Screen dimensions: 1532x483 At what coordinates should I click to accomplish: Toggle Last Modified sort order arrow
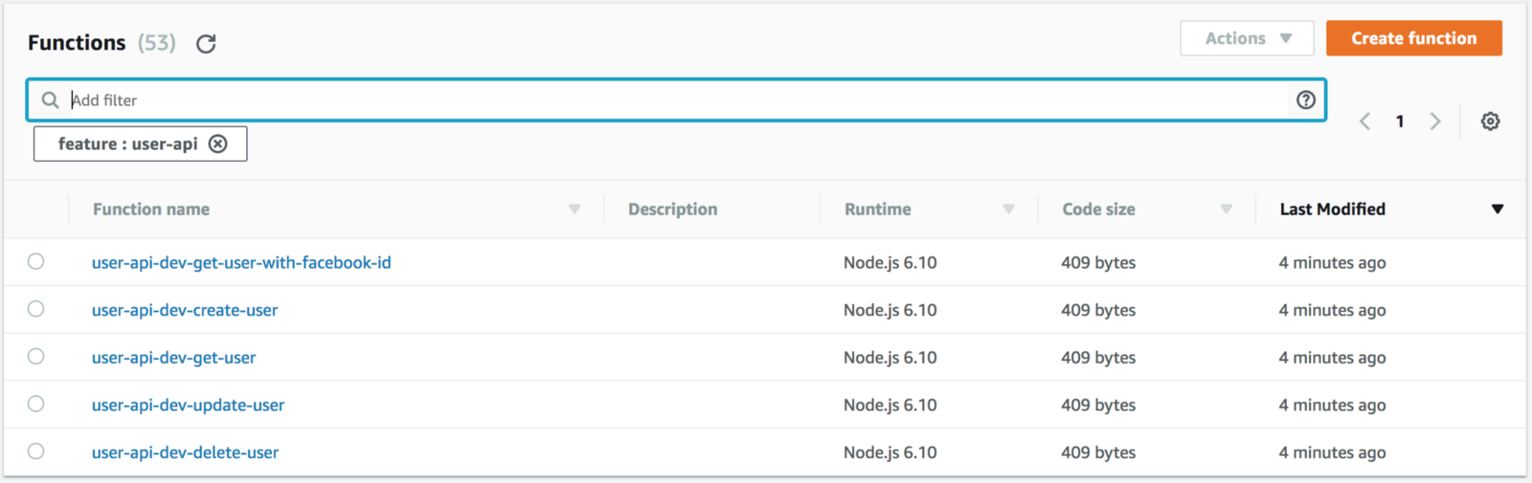[x=1498, y=209]
